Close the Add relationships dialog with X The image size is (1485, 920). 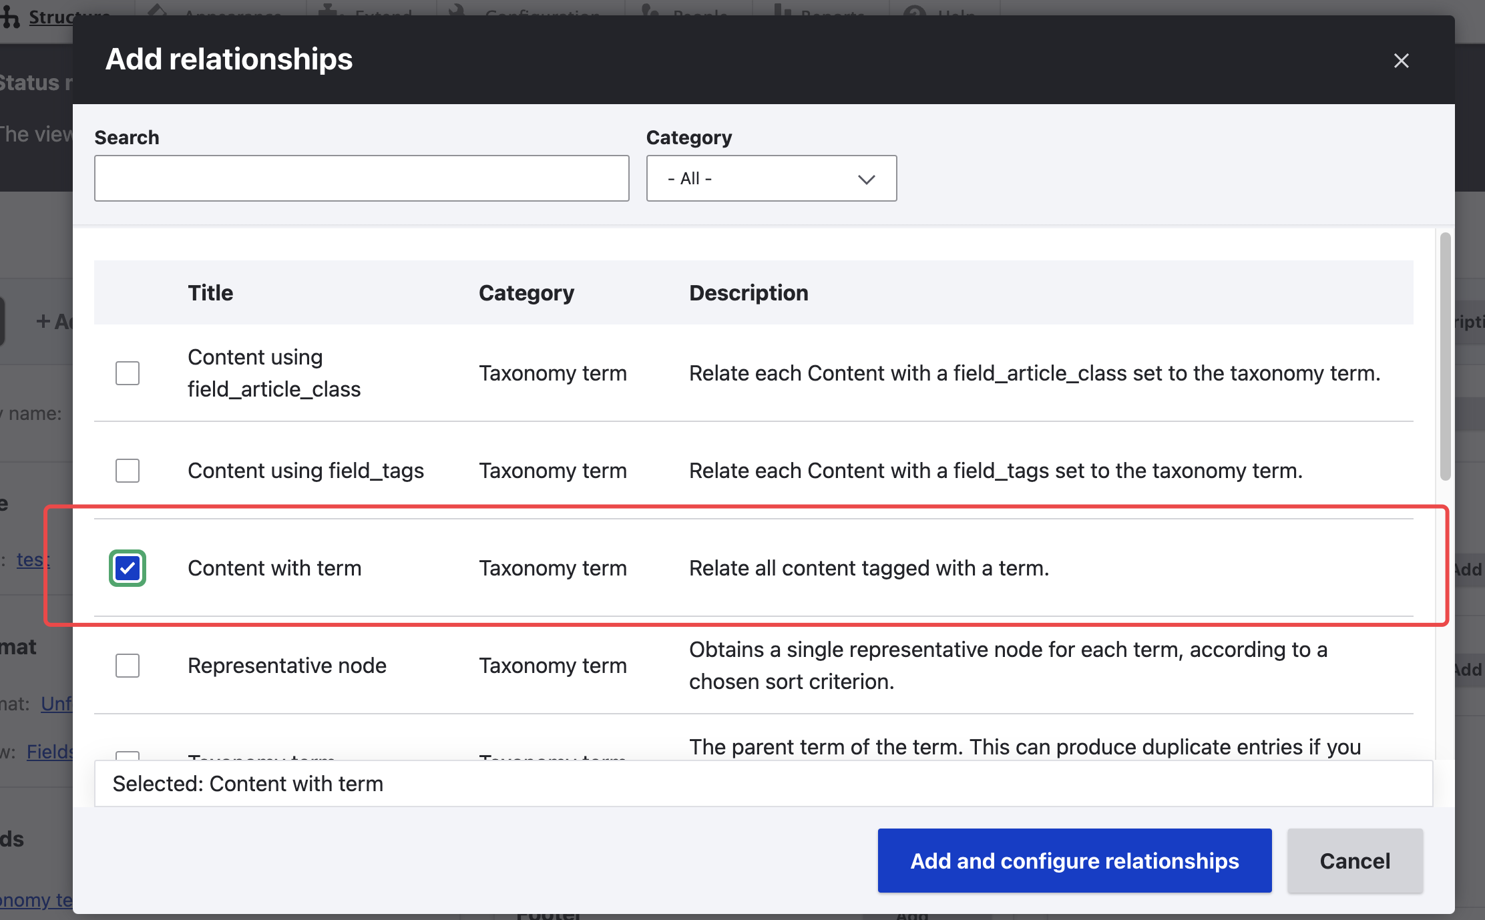pos(1401,61)
